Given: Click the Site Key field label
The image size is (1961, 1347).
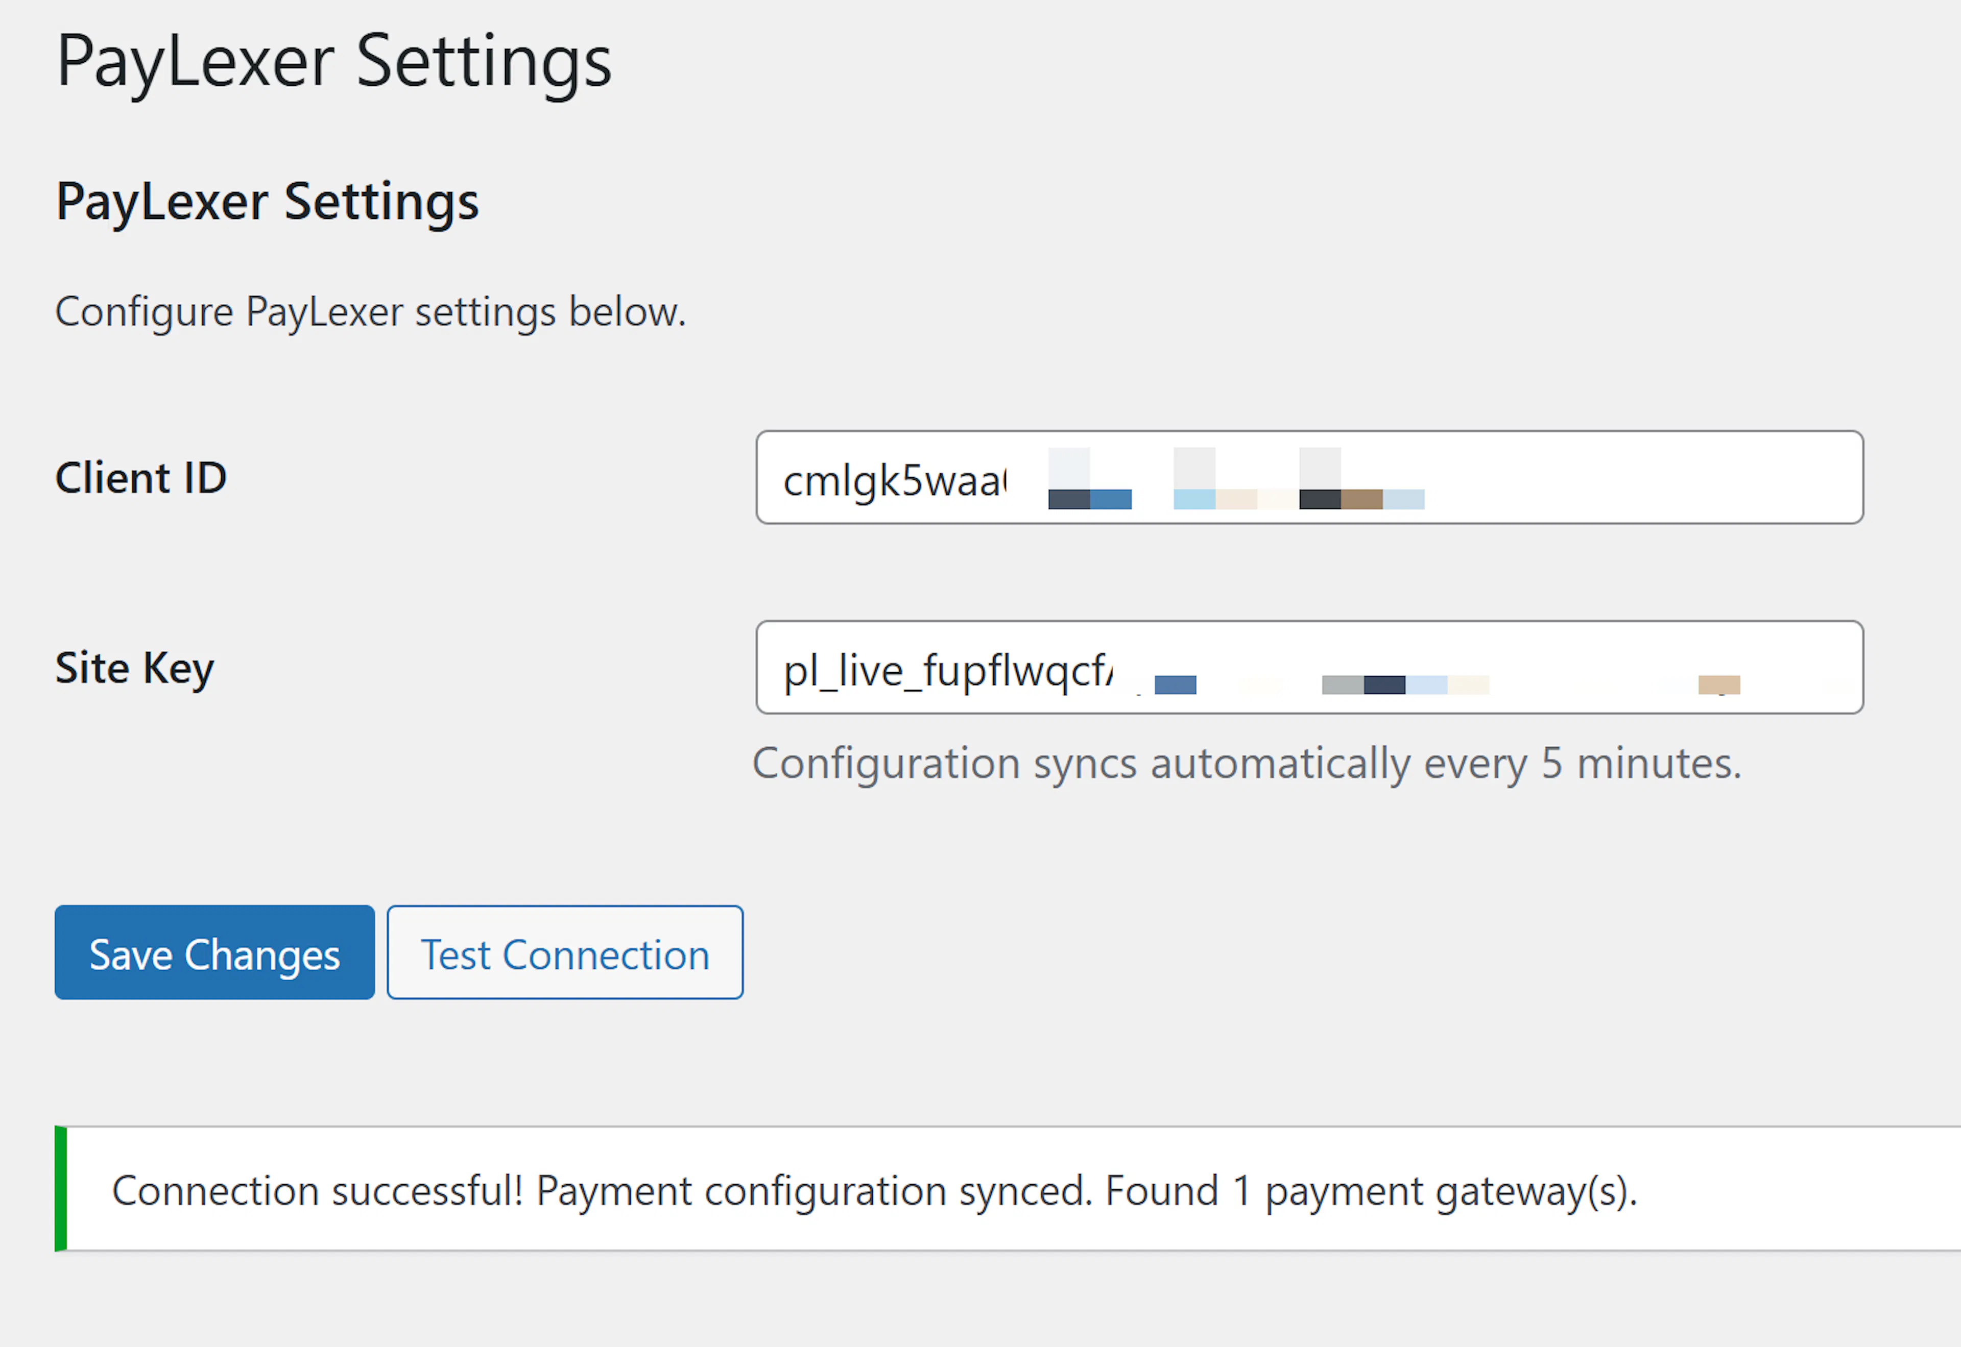Looking at the screenshot, I should (134, 669).
